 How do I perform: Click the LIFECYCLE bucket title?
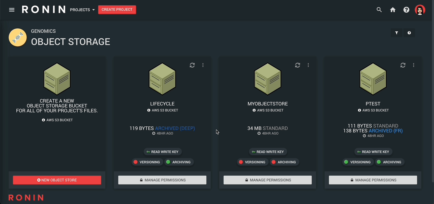point(162,104)
